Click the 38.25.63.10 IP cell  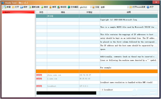pos(89,79)
